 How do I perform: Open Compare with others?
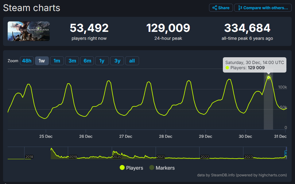click(263, 8)
